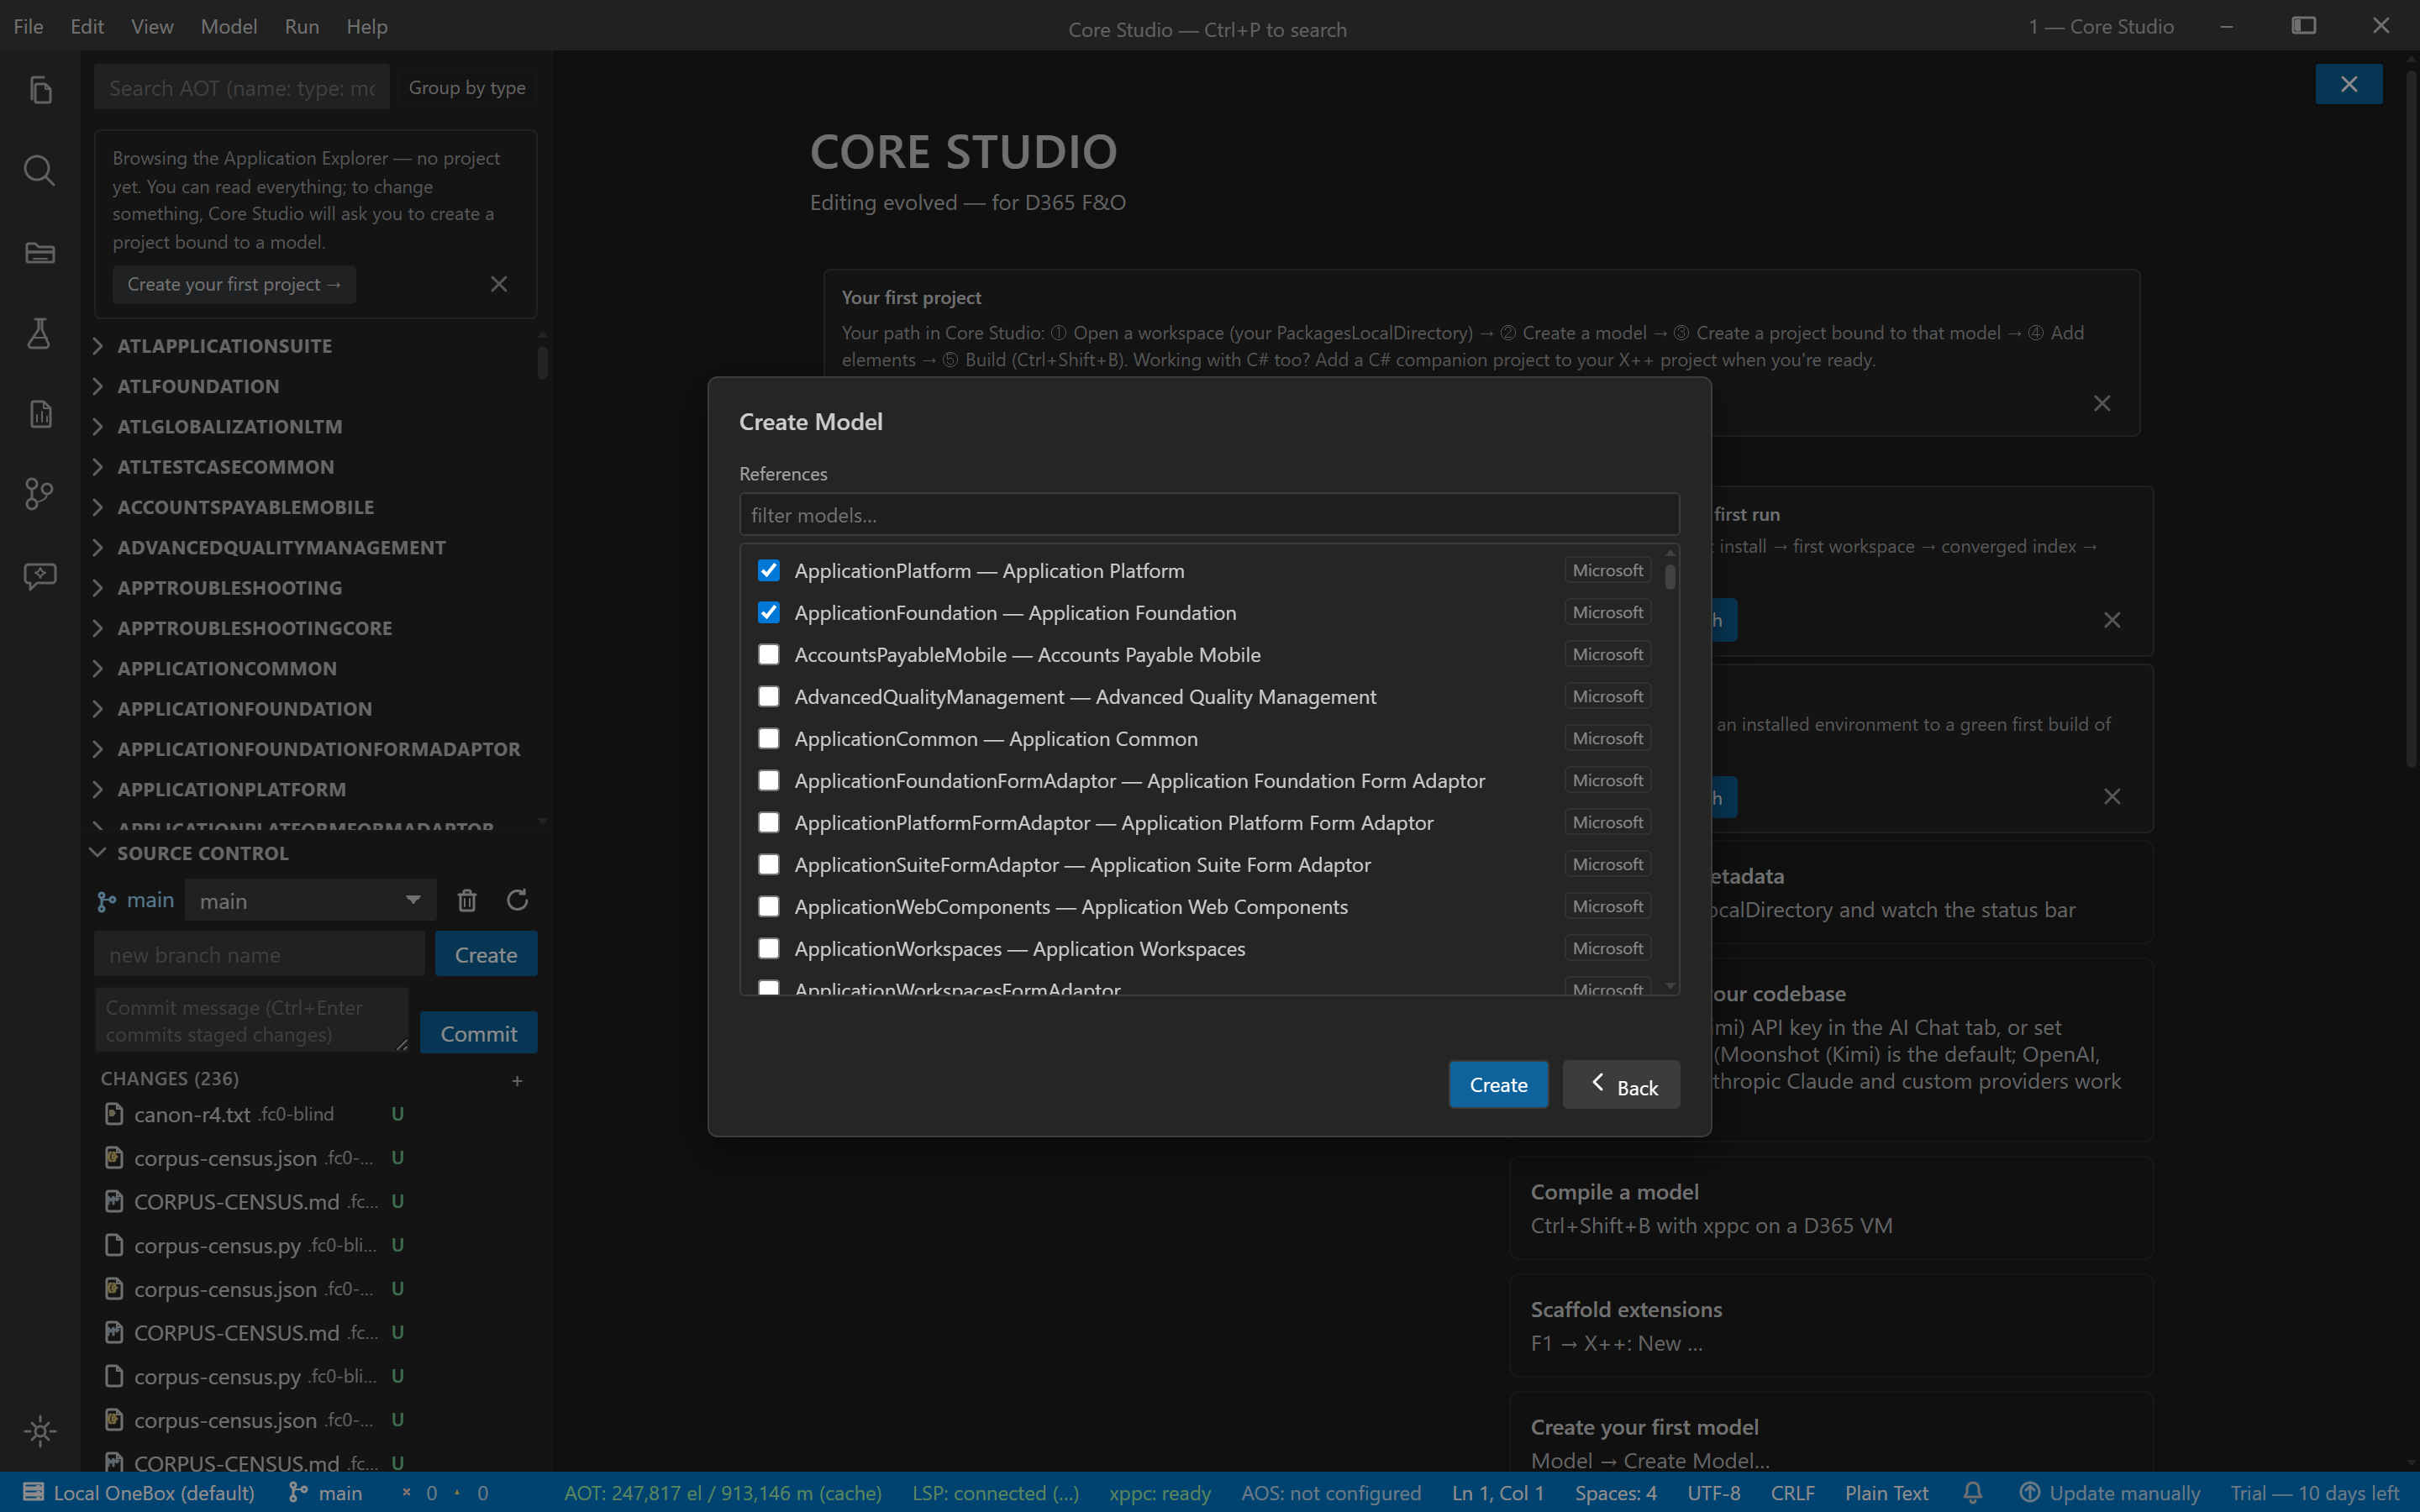Click Create your first project link
The image size is (2420, 1512).
(234, 284)
